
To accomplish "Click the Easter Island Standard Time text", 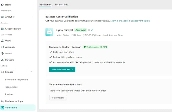I will (x=109, y=35).
